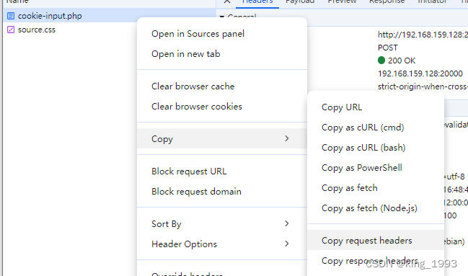
Task: Select the source.css stylesheet icon
Action: [11, 30]
